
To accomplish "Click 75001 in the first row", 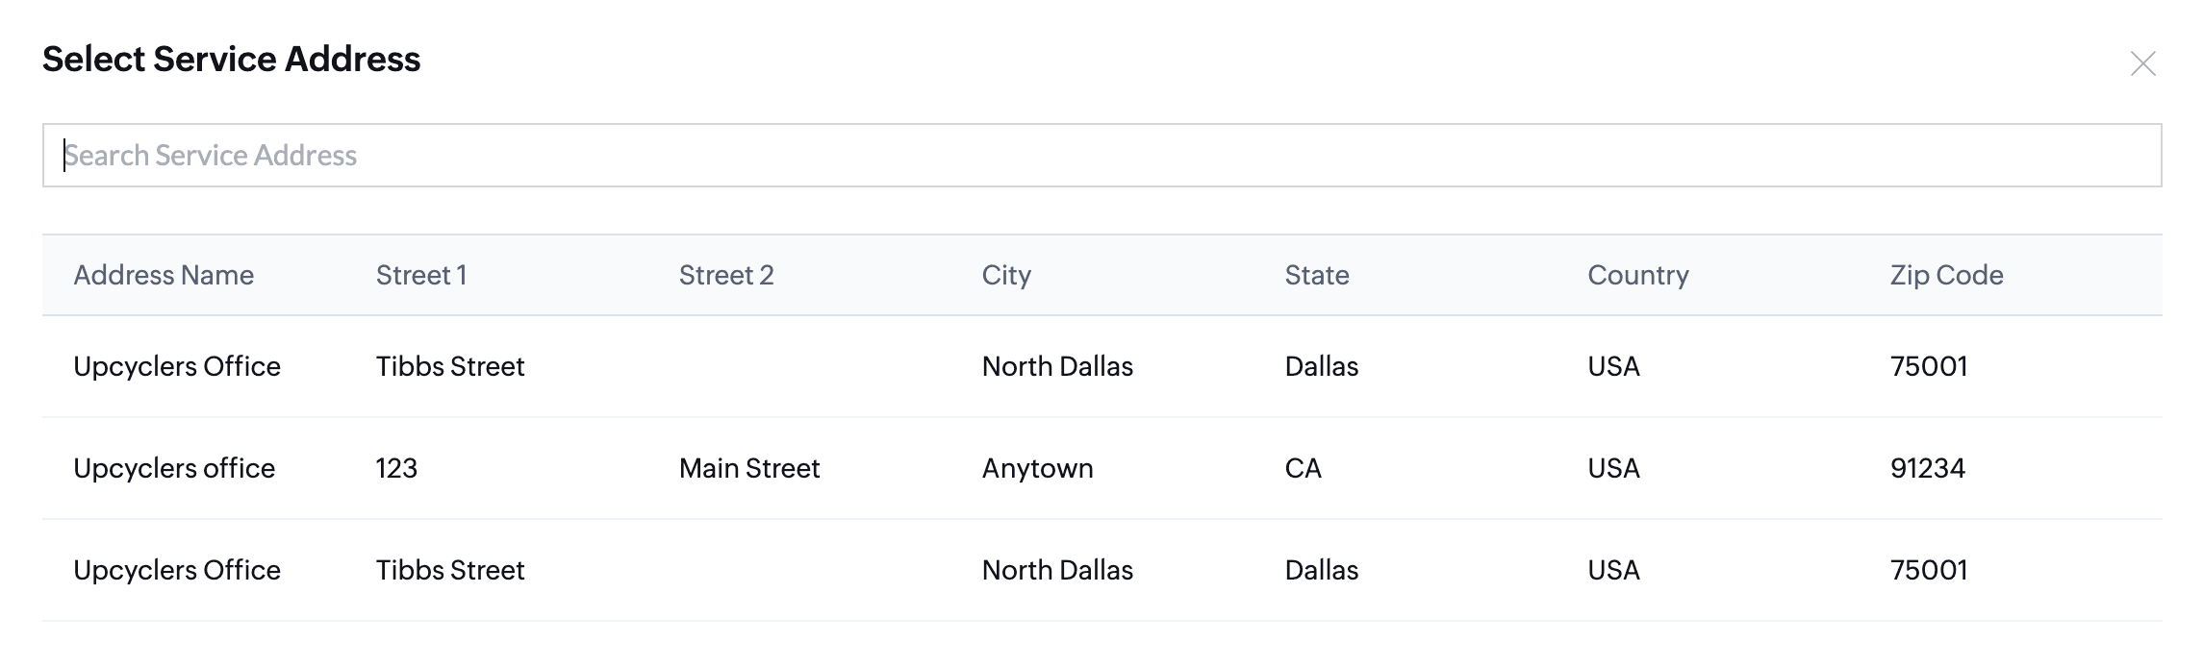I will point(1929,366).
